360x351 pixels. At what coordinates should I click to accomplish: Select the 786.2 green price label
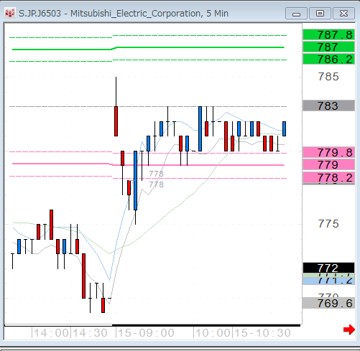(328, 59)
